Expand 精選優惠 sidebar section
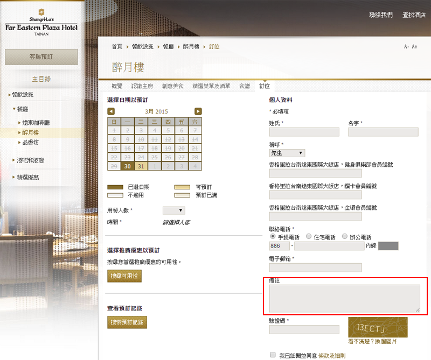Viewport: 431px width, 360px height. [27, 177]
